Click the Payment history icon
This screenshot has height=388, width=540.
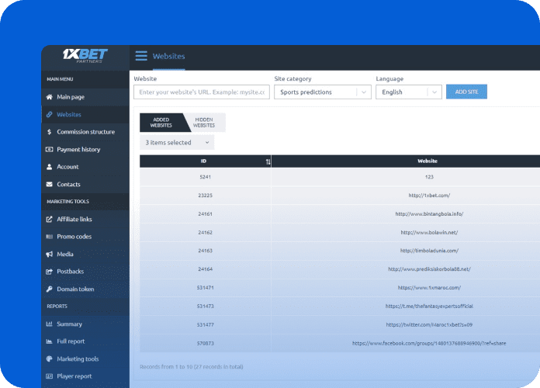[x=50, y=149]
